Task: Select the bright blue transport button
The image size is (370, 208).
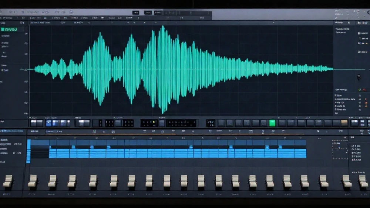Action: click(49, 123)
